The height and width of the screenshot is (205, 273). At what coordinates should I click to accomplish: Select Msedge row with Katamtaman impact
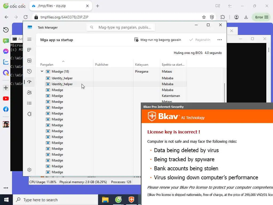click(111, 96)
